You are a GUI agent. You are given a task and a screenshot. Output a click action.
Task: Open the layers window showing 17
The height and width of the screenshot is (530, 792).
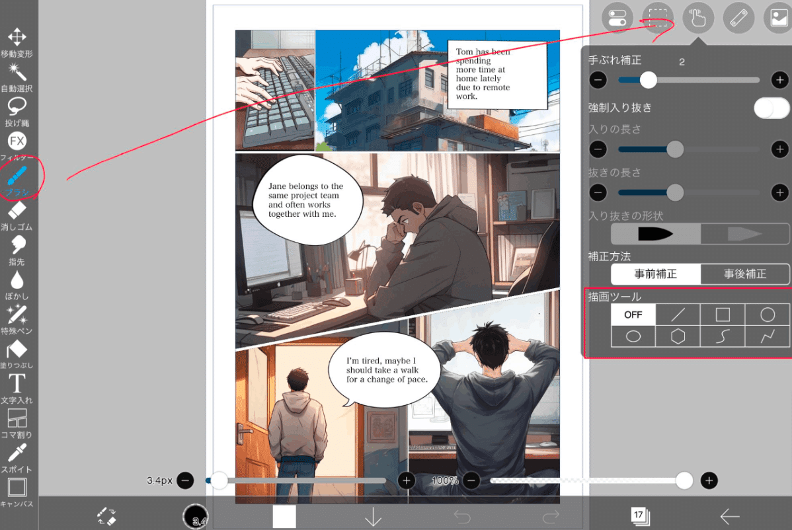click(640, 516)
